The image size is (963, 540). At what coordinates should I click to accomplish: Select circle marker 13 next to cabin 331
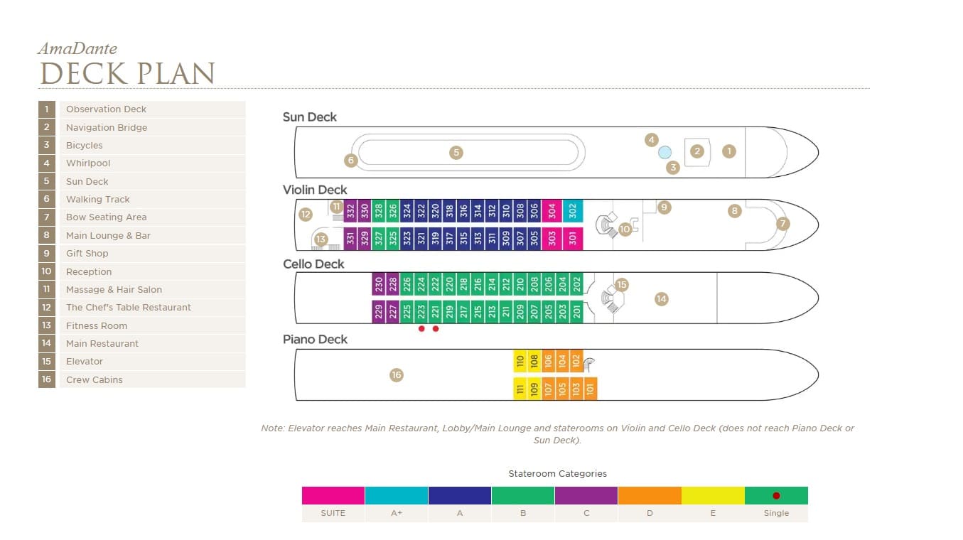coord(321,239)
